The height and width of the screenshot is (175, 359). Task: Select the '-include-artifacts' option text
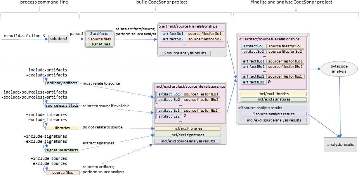pos(47,70)
